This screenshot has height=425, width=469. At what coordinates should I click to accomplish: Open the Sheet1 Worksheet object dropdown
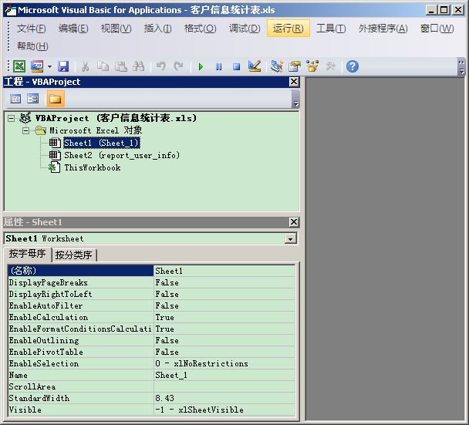coord(290,239)
